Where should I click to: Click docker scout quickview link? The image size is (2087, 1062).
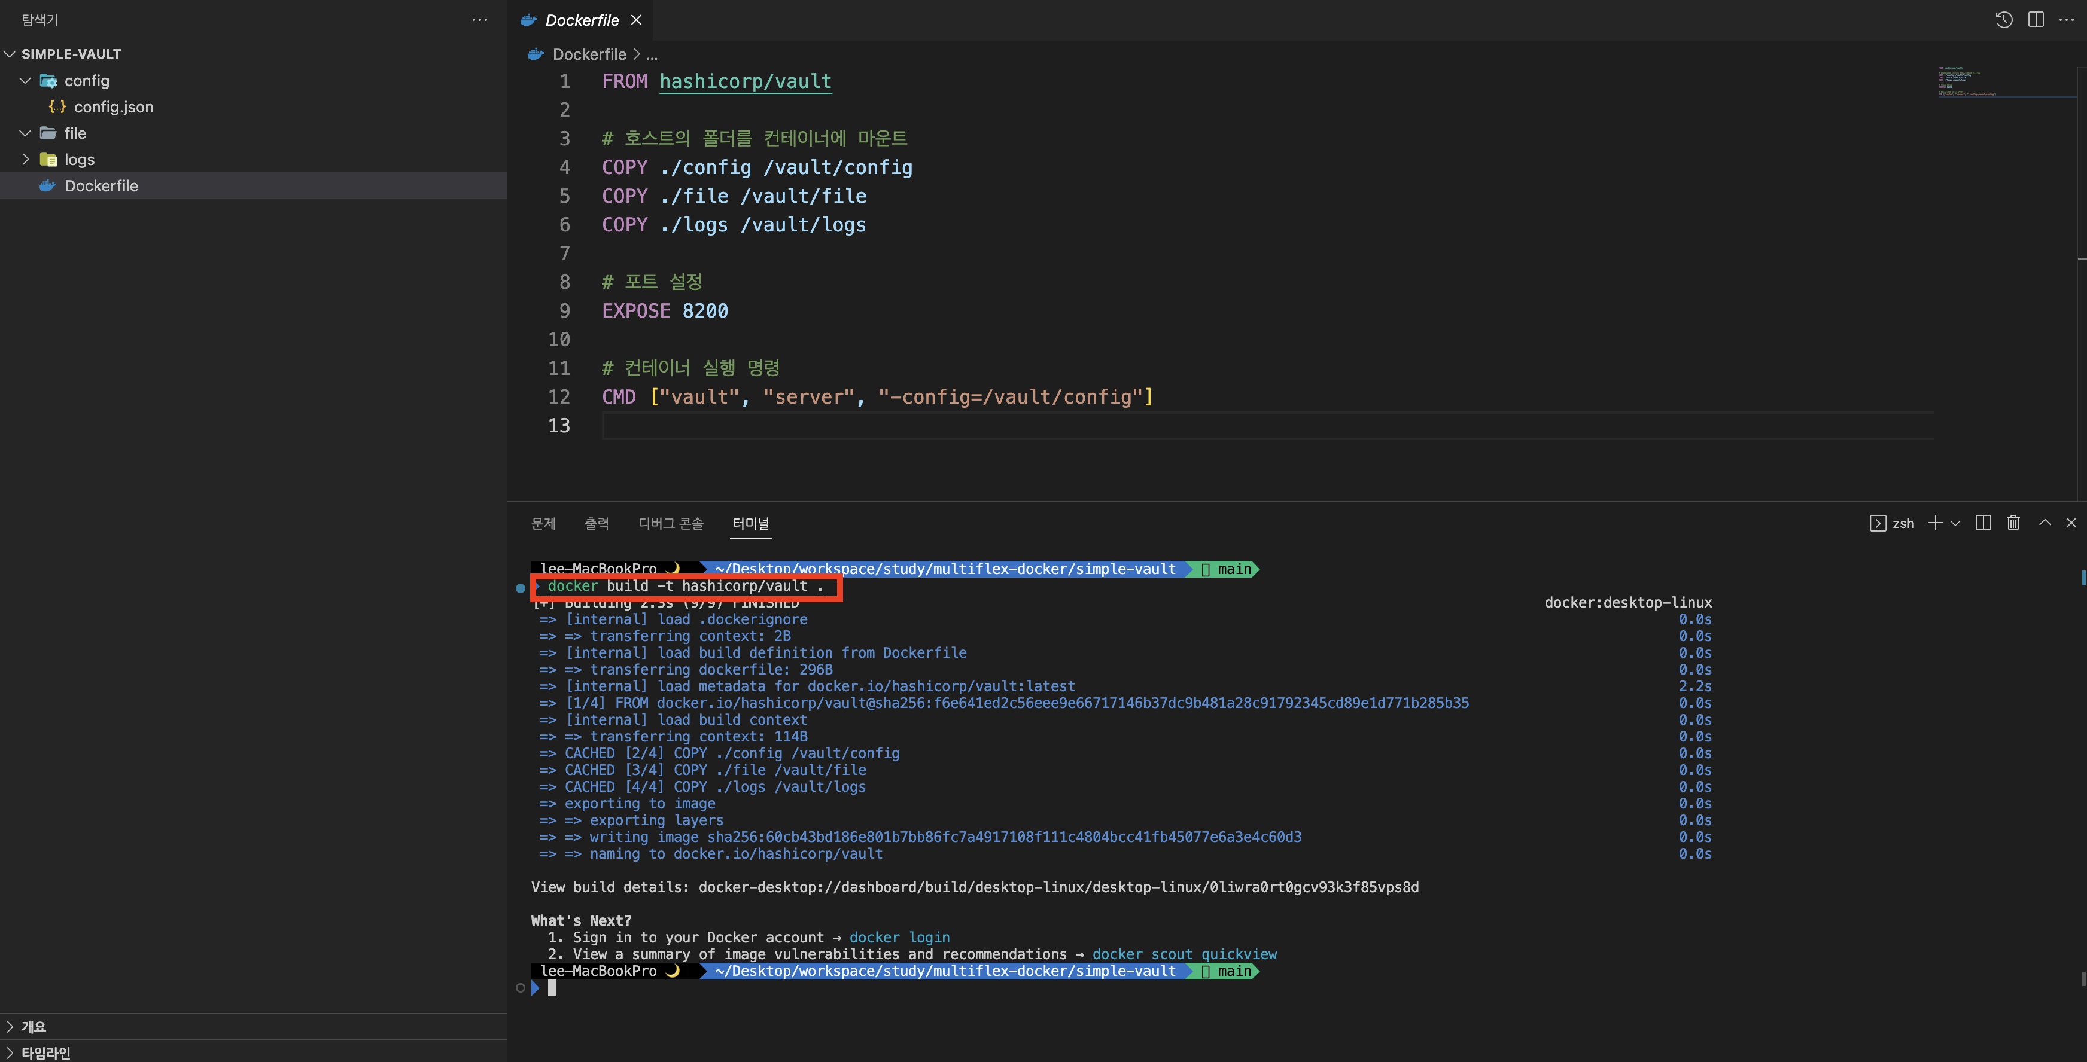[1185, 954]
